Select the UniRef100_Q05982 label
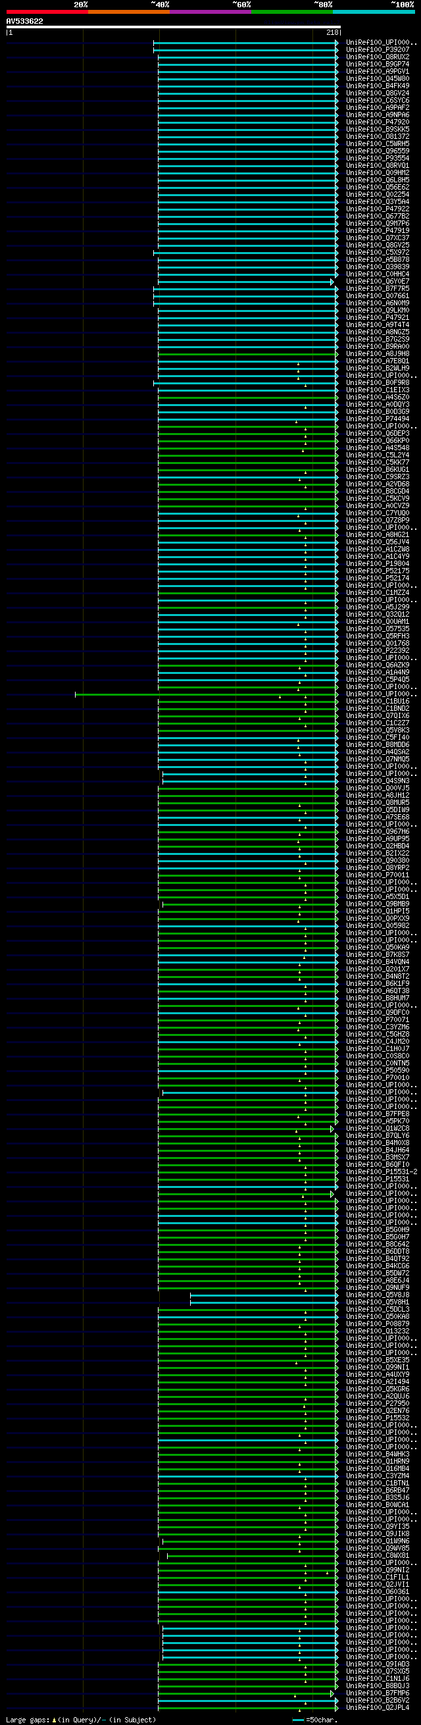The width and height of the screenshot is (421, 1725). click(378, 926)
